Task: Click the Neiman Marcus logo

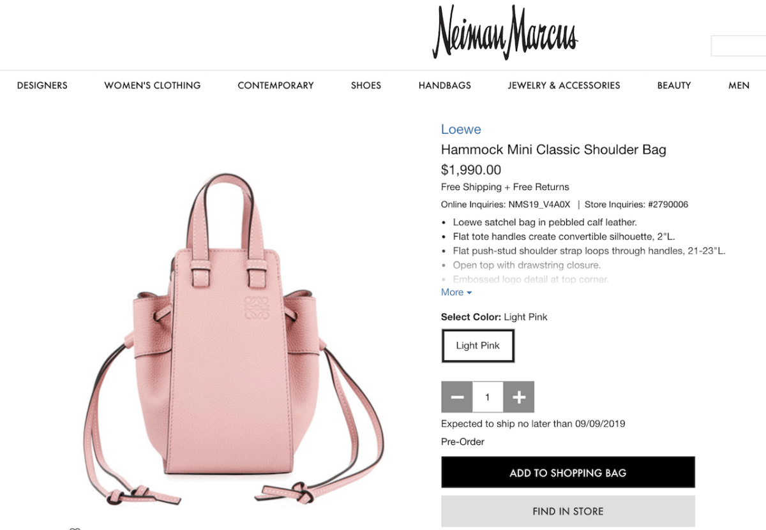Action: [504, 32]
